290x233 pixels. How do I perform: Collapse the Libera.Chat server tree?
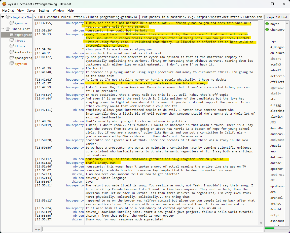coord(3,29)
